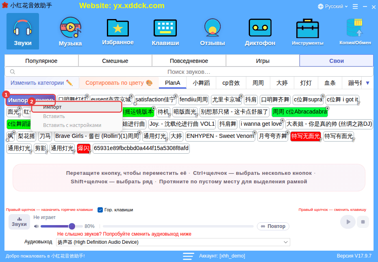Open the Копия/Обмен backup section
This screenshot has height=262, width=378.
pos(355,31)
